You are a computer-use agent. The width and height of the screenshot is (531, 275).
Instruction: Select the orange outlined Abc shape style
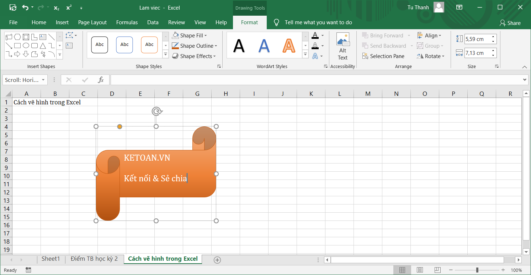click(x=149, y=45)
